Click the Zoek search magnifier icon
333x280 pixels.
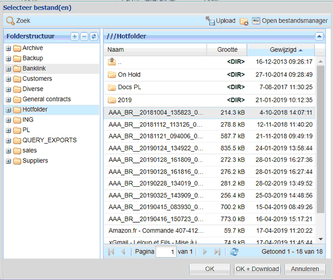pos(10,21)
